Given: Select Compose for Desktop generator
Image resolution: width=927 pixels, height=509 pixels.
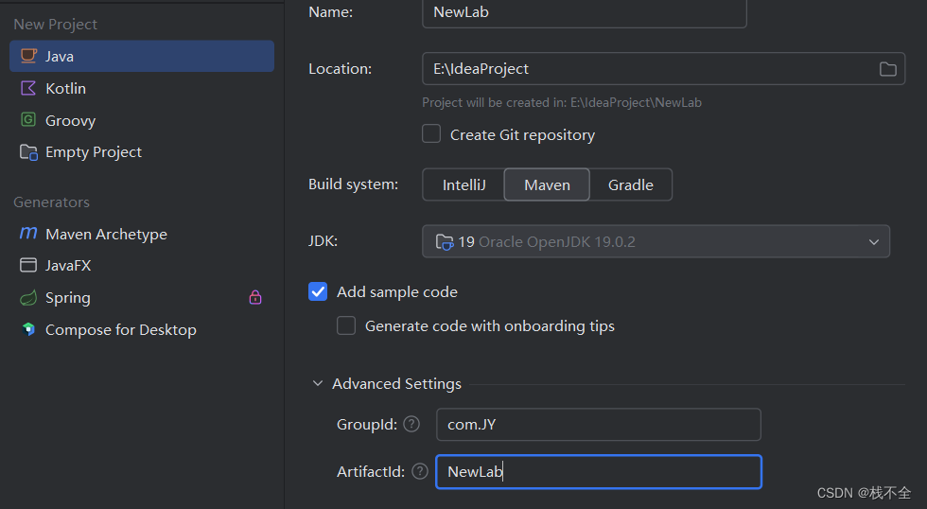Looking at the screenshot, I should pos(142,329).
